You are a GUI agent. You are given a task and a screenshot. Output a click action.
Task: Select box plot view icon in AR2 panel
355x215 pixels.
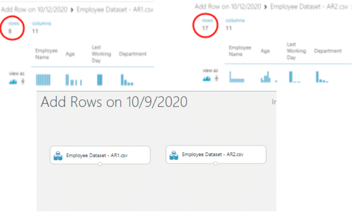(x=216, y=78)
